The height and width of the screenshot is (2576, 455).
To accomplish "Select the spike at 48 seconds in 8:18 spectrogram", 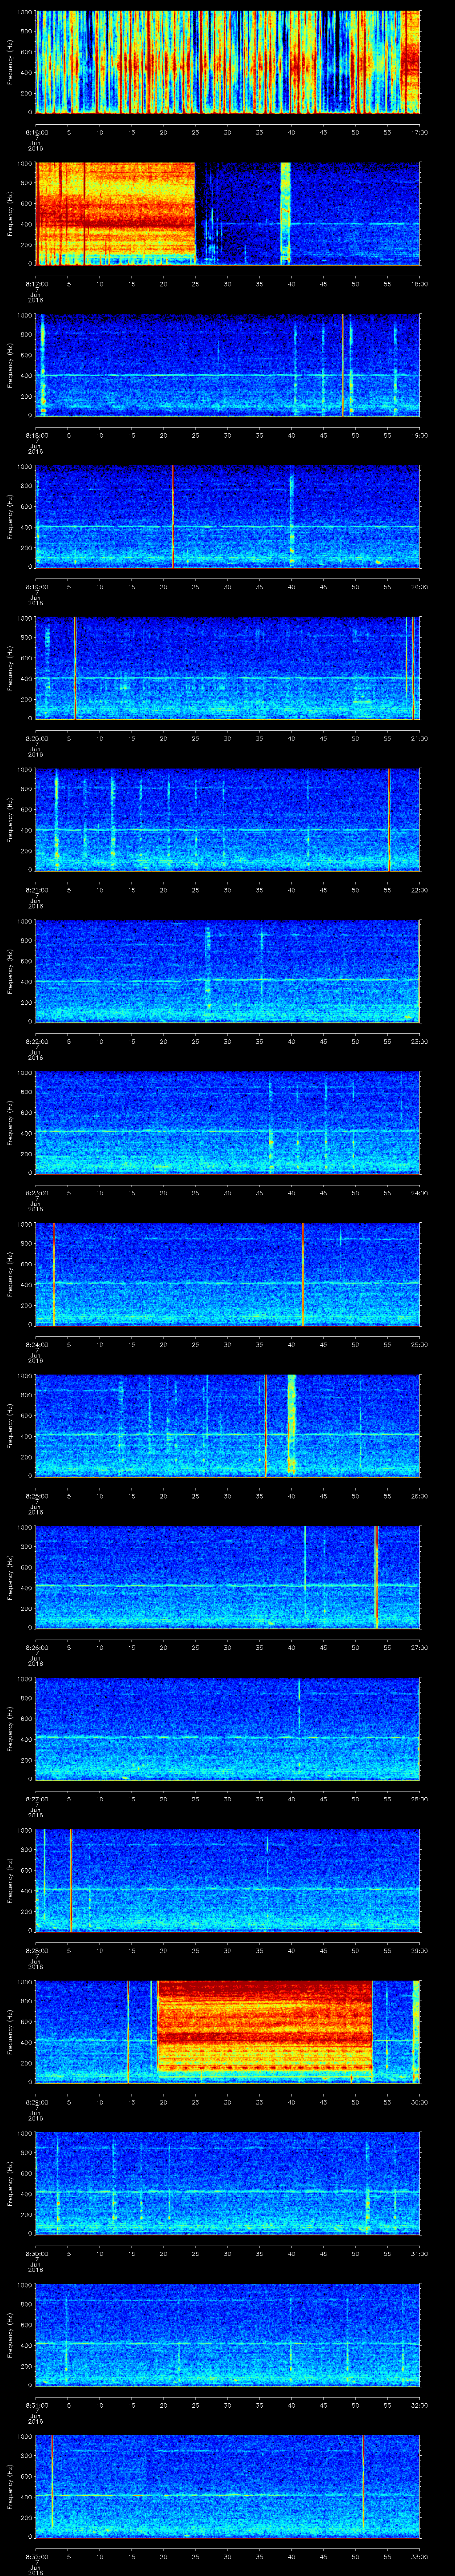I will (342, 364).
